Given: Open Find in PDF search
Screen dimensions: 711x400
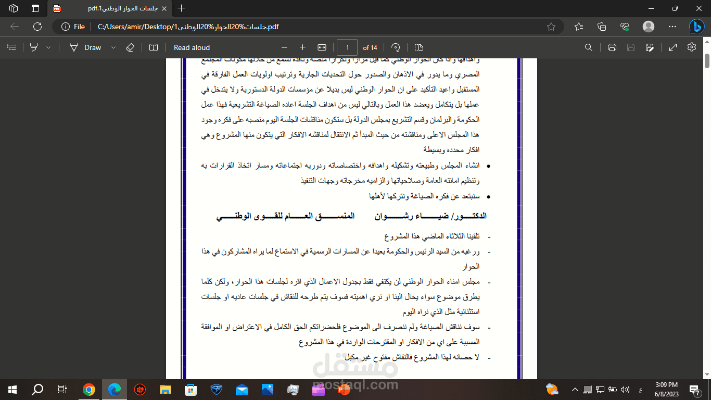Looking at the screenshot, I should [x=589, y=47].
